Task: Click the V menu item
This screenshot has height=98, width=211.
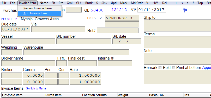Action: (x=147, y=3)
